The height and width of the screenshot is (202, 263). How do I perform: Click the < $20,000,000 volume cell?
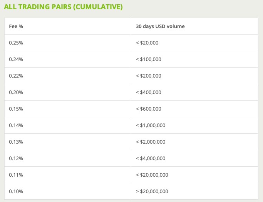click(x=194, y=175)
